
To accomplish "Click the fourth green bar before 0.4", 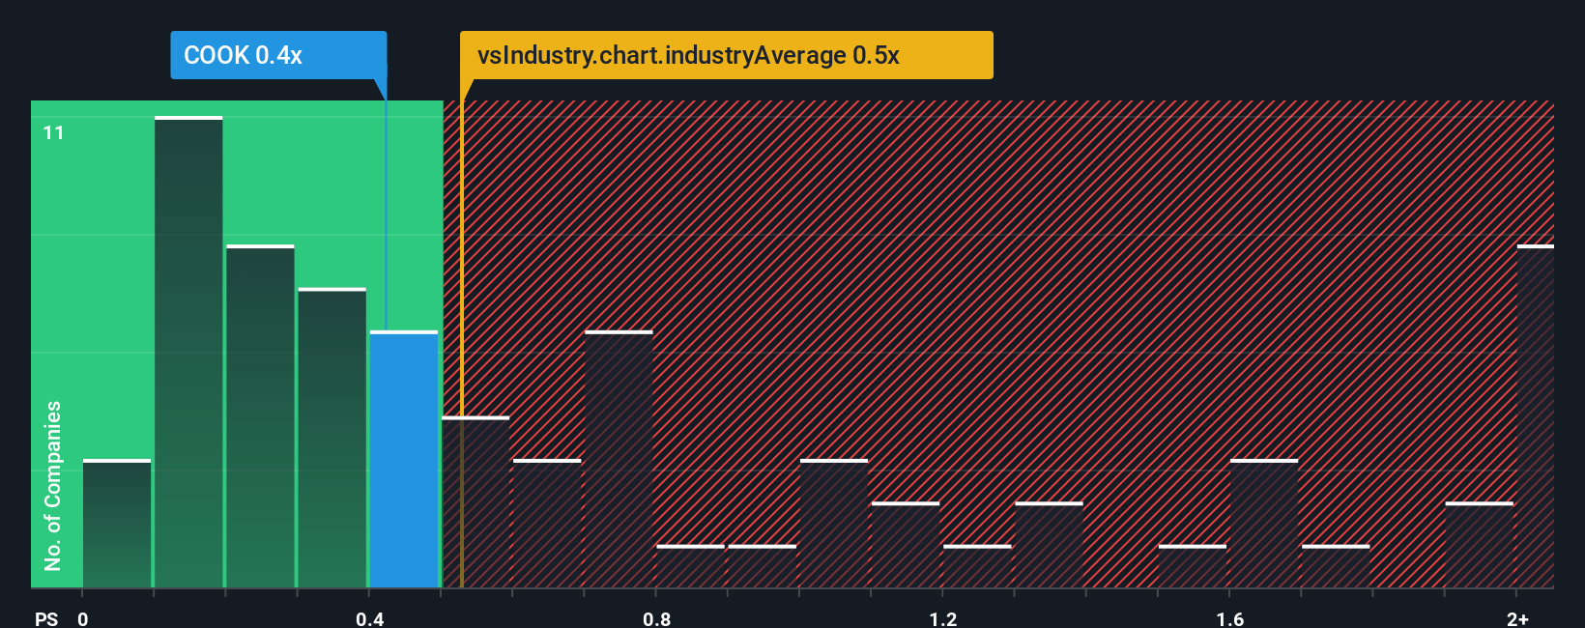I will coord(331,438).
